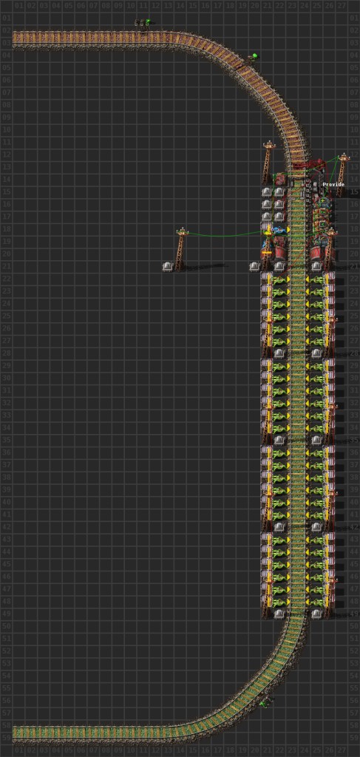Select the row 27 green inserter left of the track
This screenshot has height=757, width=360.
tap(279, 341)
